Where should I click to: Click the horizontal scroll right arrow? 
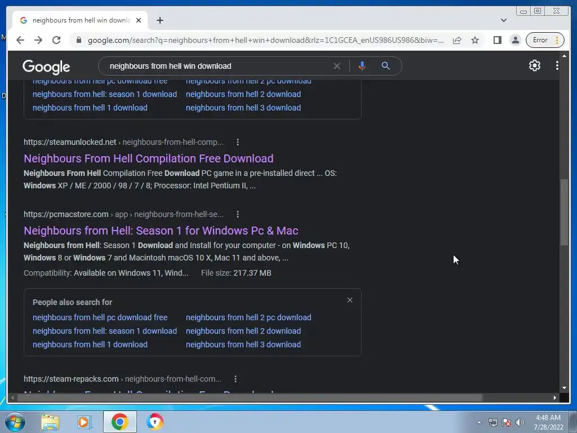click(x=554, y=397)
